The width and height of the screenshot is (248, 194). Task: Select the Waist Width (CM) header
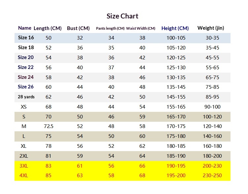pos(141,28)
